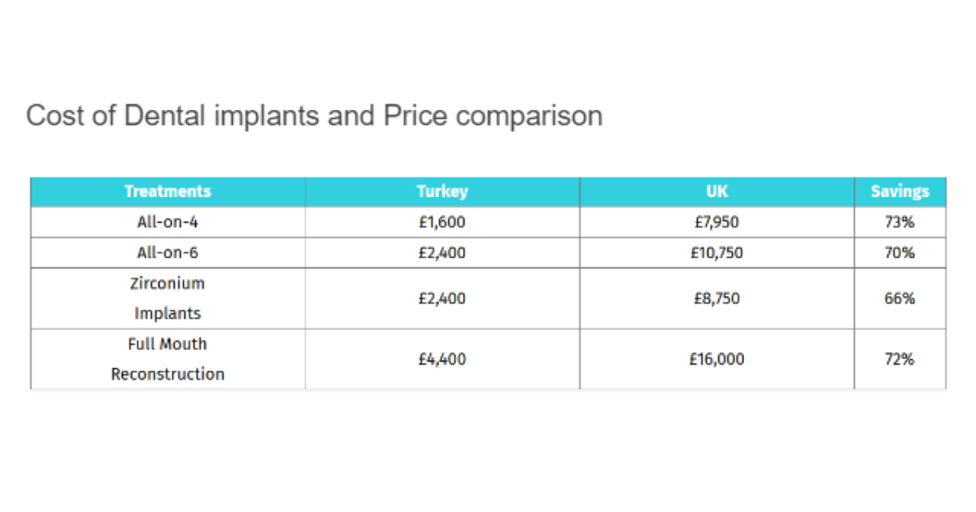The height and width of the screenshot is (512, 976).
Task: Select the All-on-4 treatment cell
Action: pos(168,222)
